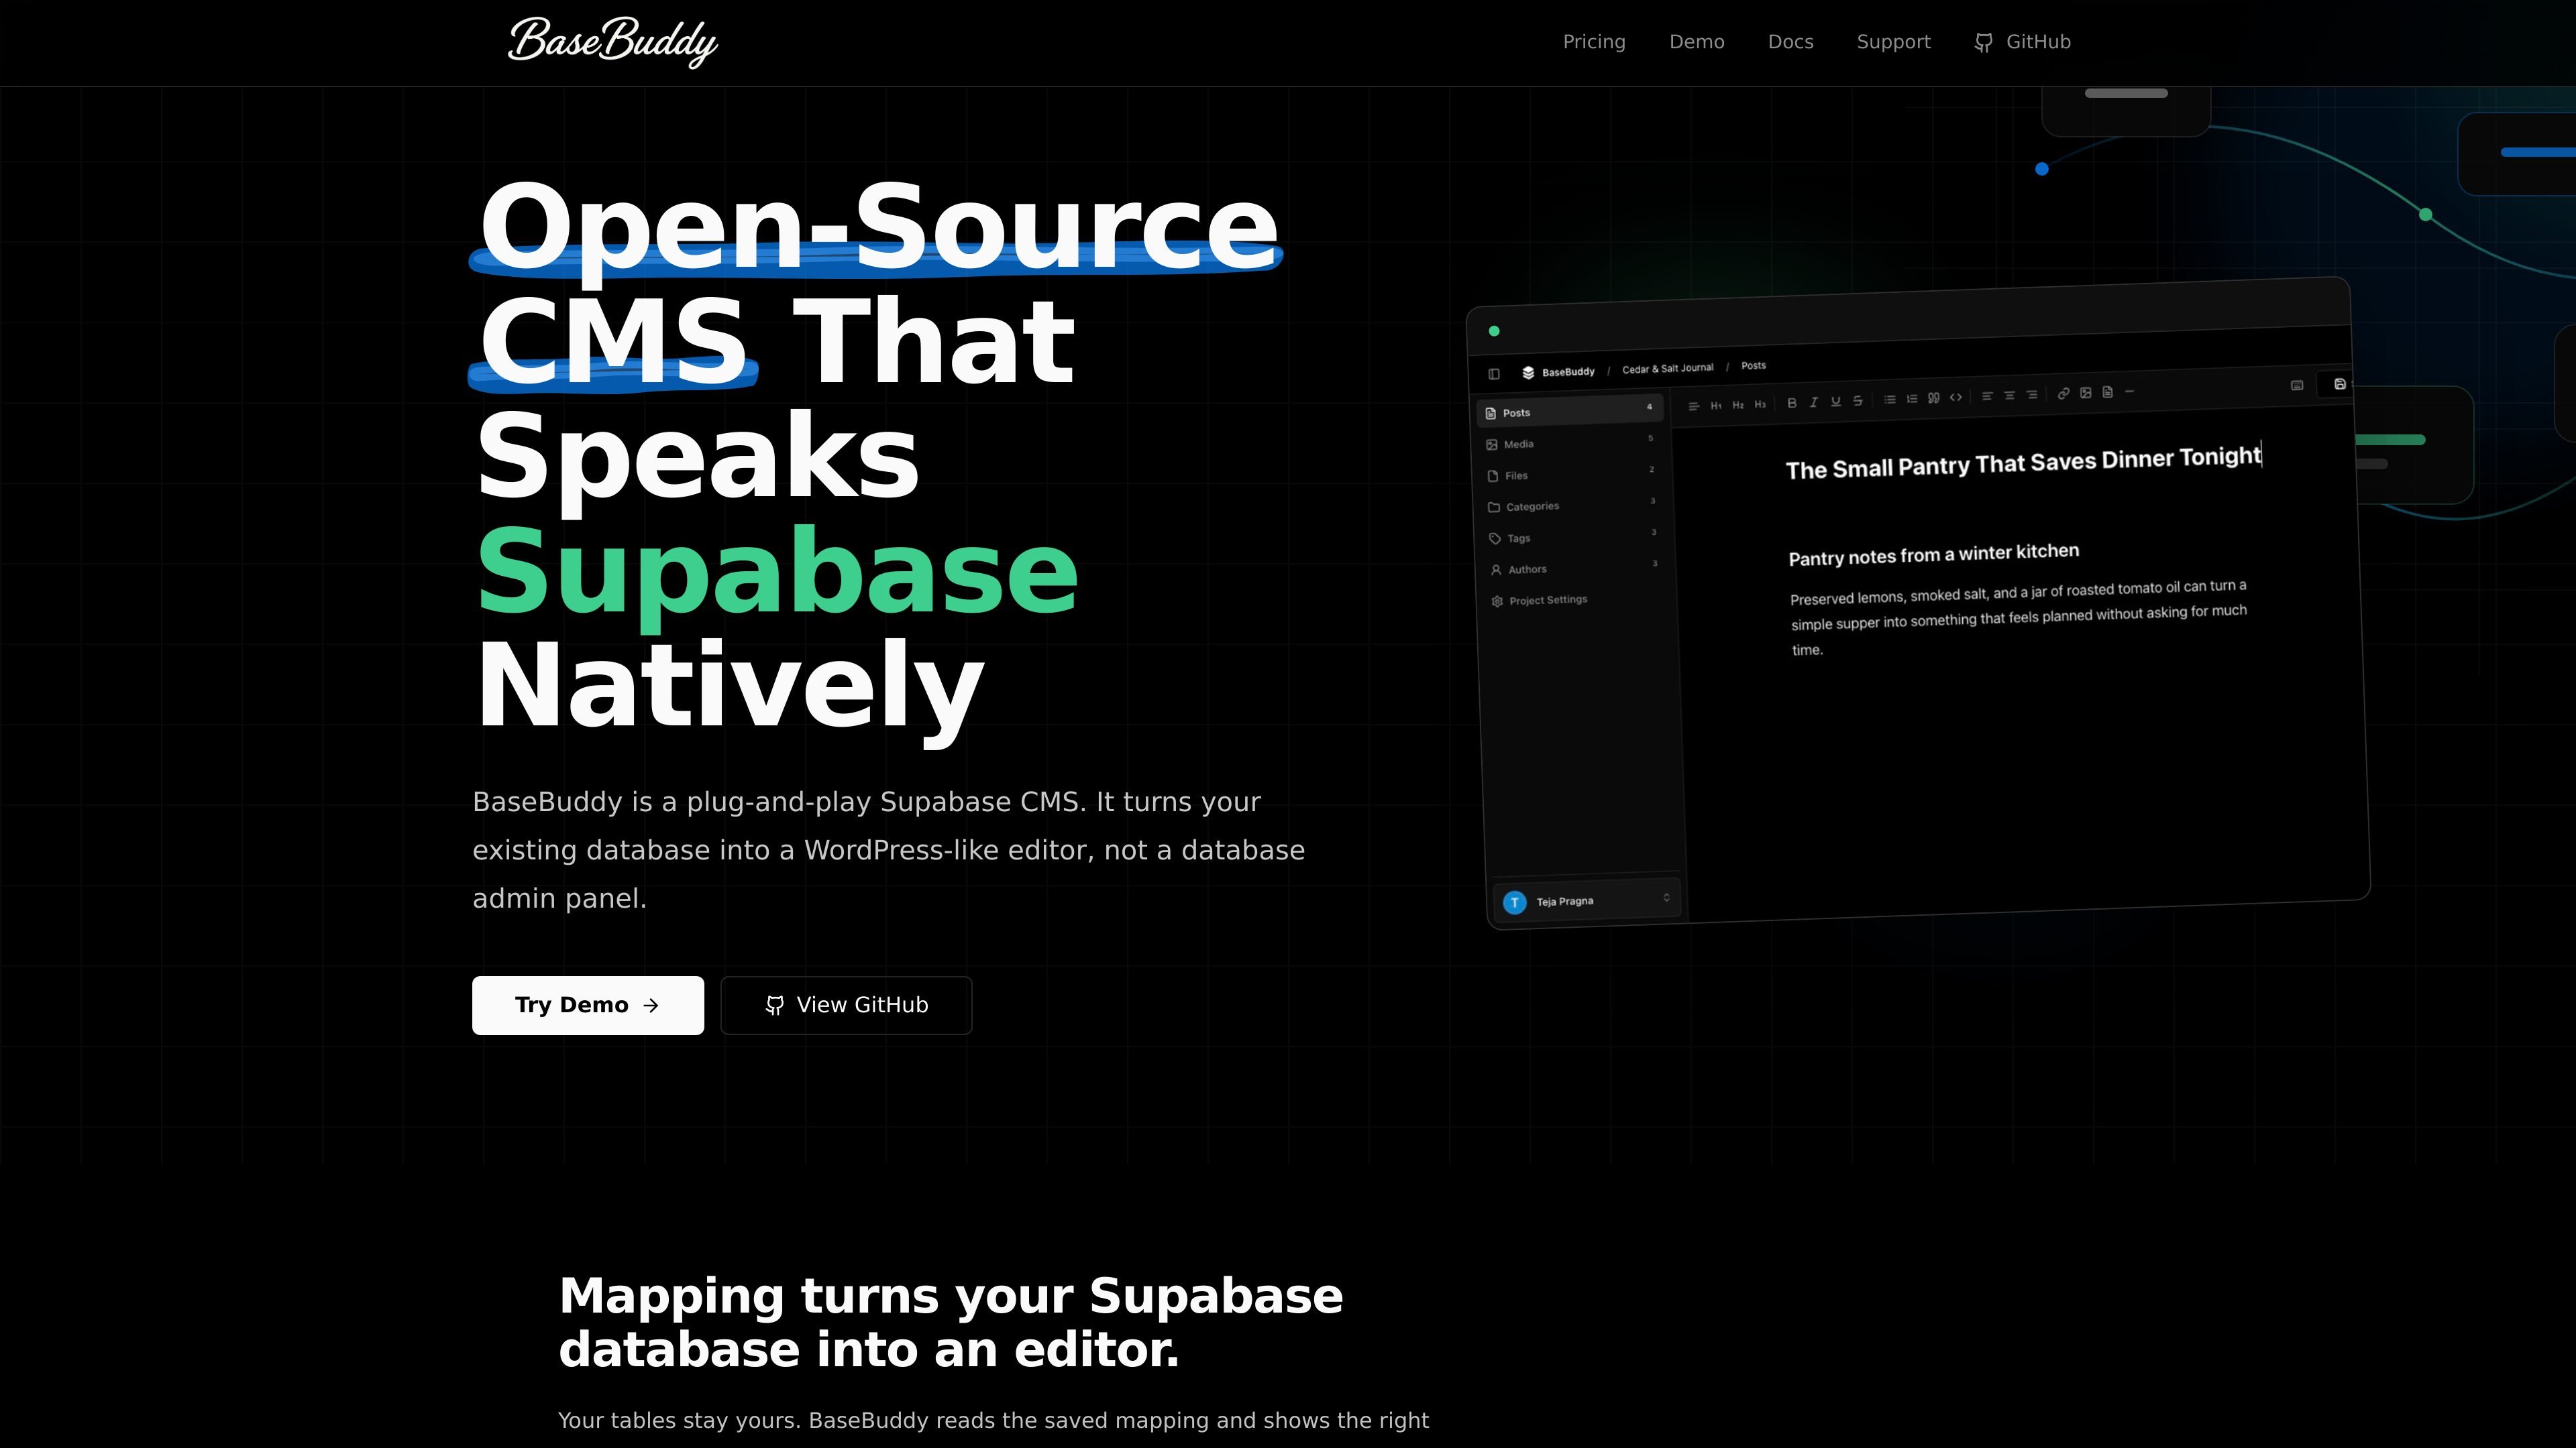Insert a blockquote

(x=1934, y=398)
